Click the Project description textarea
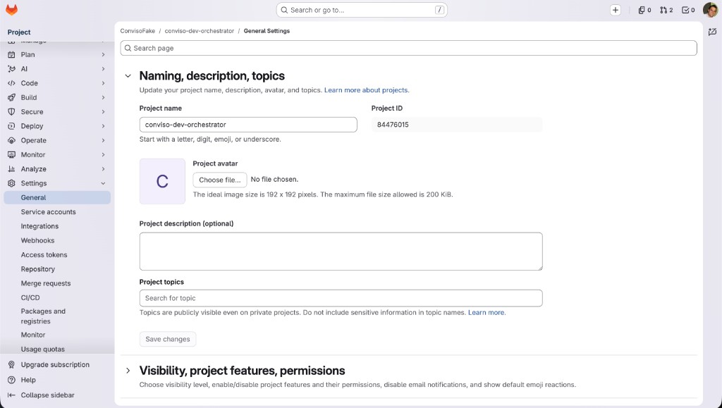Screen dimensions: 722x408 tap(341, 251)
